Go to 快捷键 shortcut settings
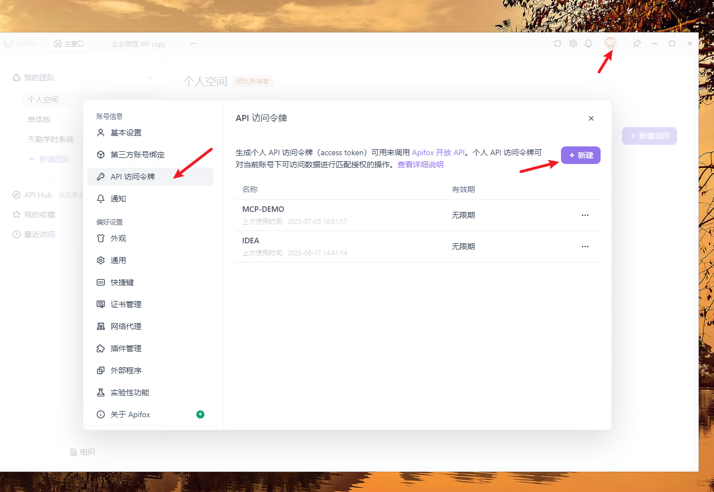This screenshot has height=492, width=714. (x=122, y=282)
